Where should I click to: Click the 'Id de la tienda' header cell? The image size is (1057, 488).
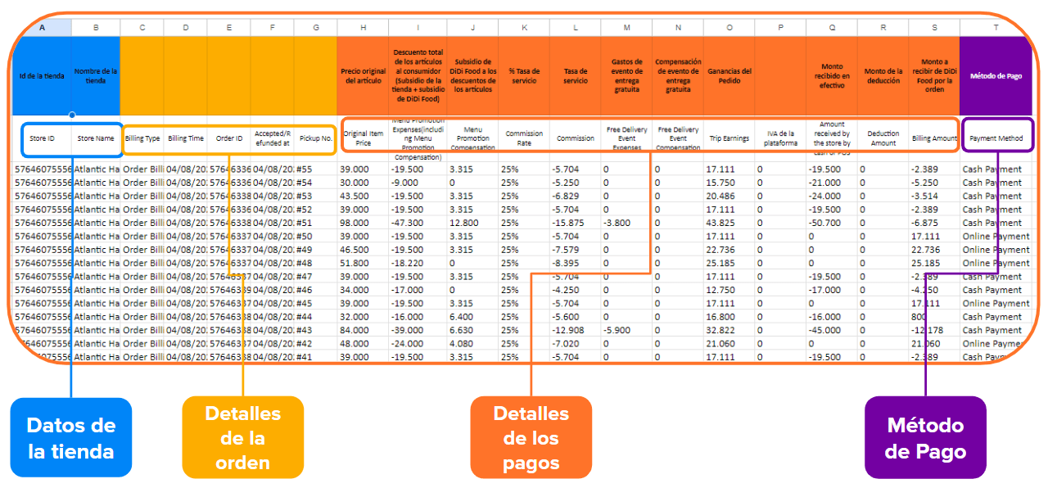pos(42,75)
